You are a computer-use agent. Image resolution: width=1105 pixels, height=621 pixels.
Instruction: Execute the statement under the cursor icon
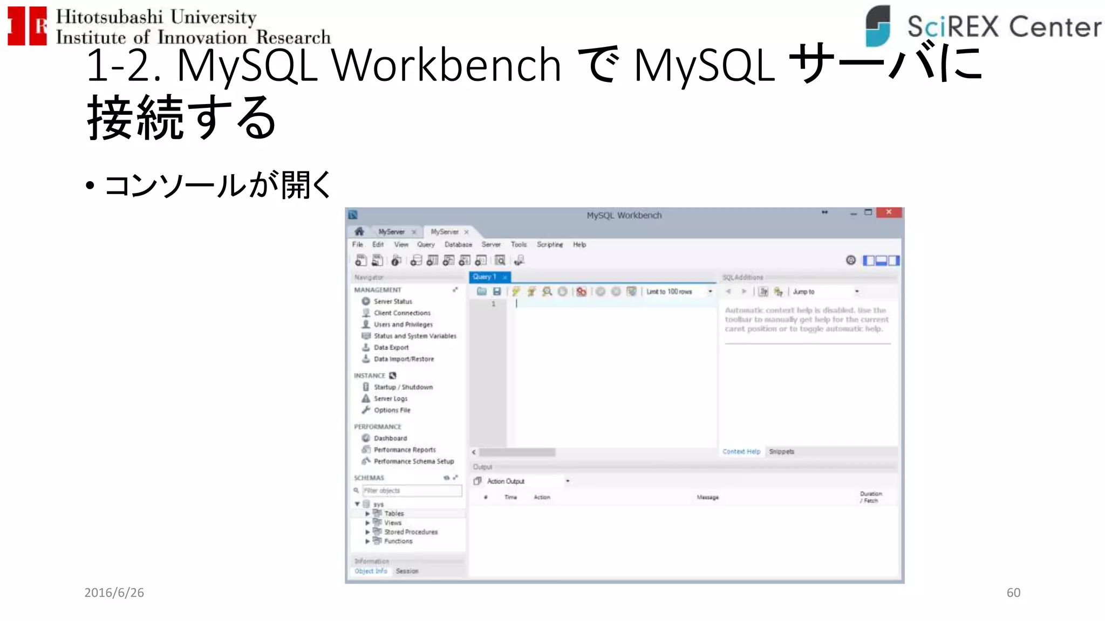[x=531, y=291]
